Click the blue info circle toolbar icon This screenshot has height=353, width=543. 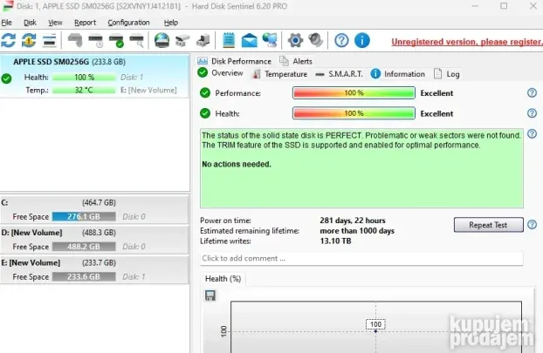[361, 40]
